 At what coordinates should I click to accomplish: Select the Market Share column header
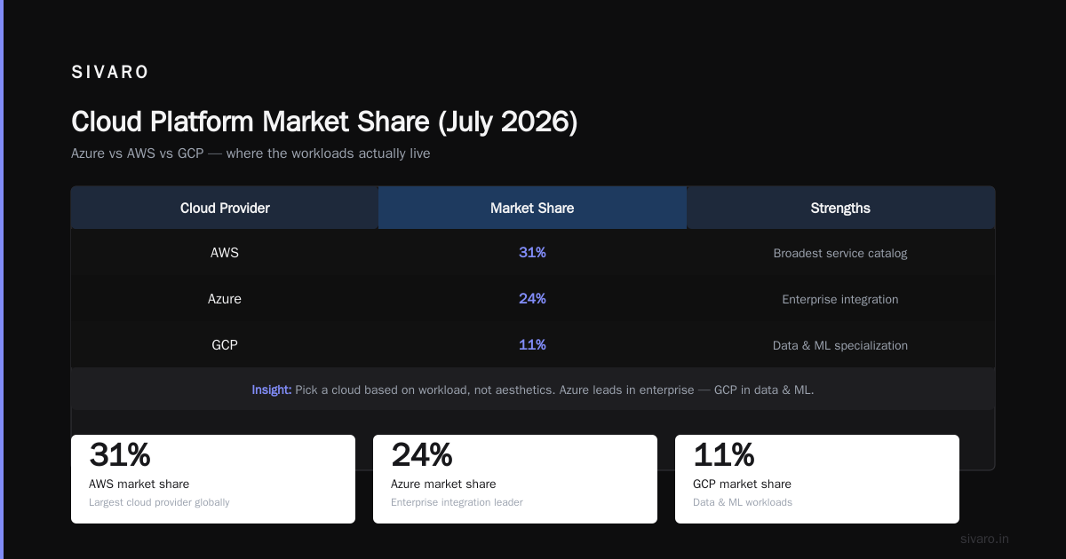click(x=532, y=208)
